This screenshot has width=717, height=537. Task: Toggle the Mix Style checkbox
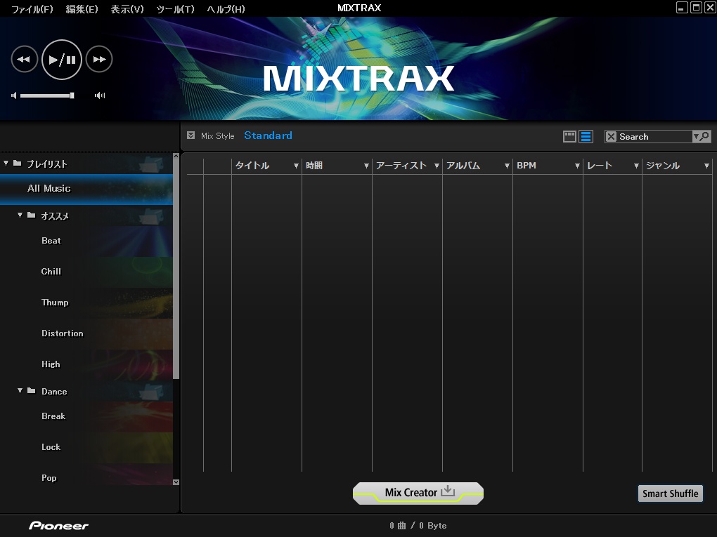[x=191, y=135]
